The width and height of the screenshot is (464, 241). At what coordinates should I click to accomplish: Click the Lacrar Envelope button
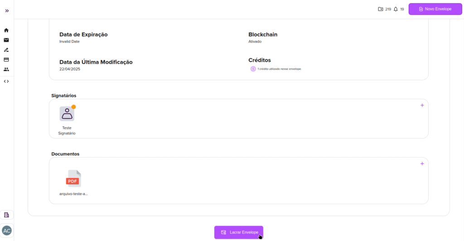pos(239,232)
